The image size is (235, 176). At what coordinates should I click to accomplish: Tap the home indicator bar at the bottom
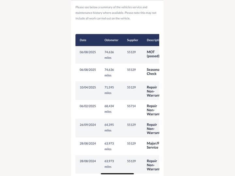pyautogui.click(x=117, y=174)
